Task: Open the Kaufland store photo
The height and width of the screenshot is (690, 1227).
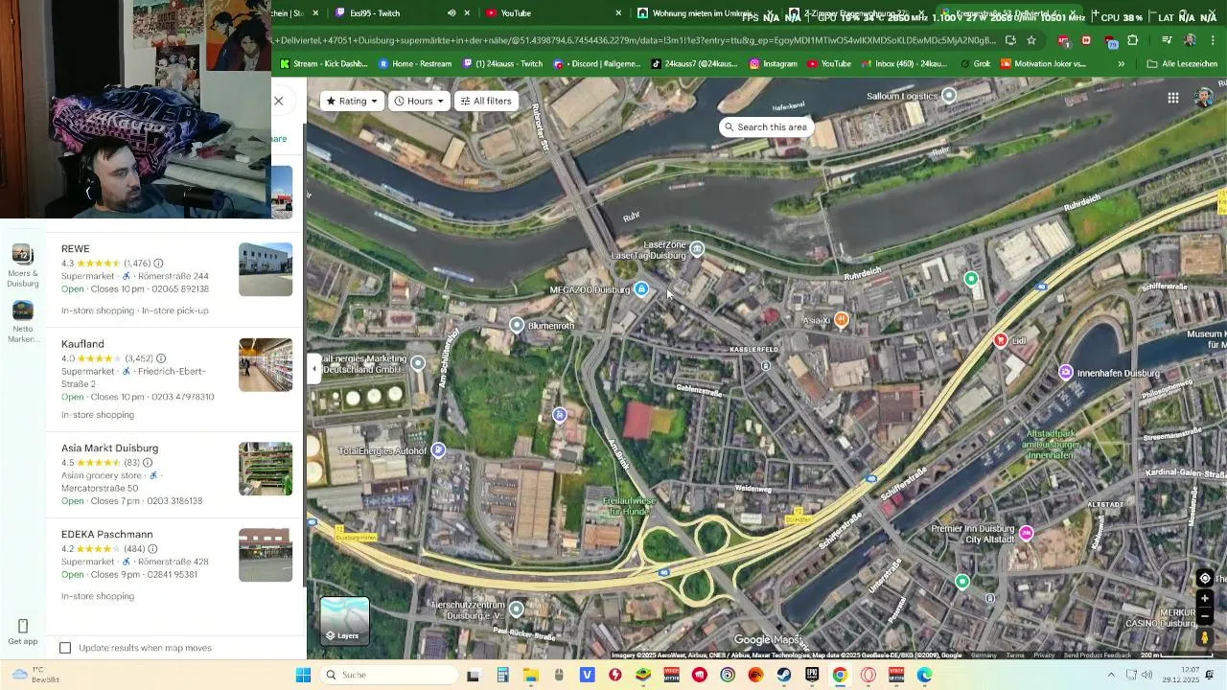Action: tap(266, 364)
